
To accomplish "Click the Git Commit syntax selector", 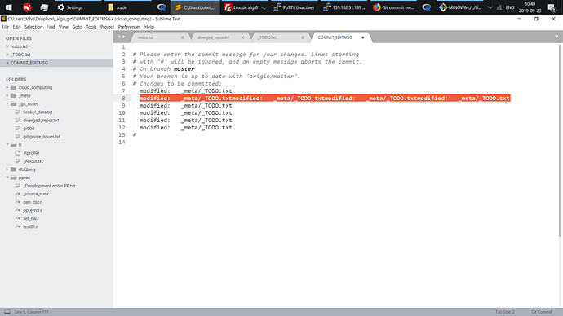I will 541,312.
